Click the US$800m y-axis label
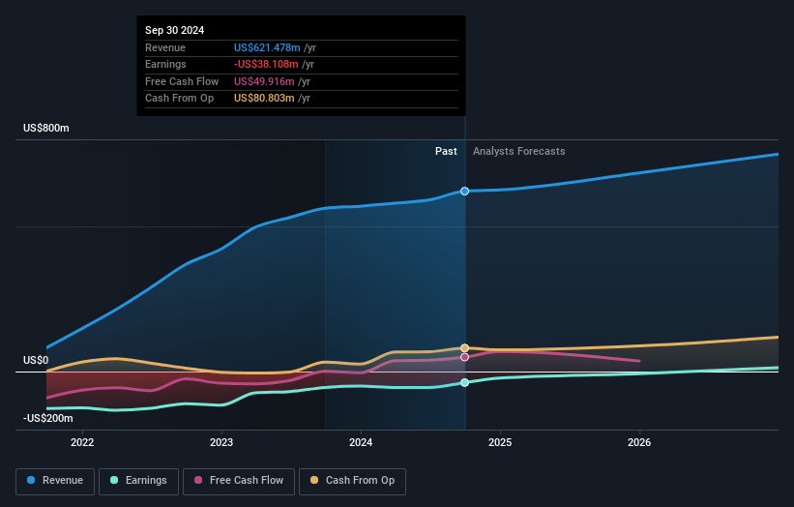This screenshot has width=794, height=507. point(46,128)
